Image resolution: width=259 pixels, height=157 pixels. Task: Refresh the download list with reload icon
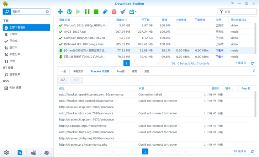tap(252, 63)
